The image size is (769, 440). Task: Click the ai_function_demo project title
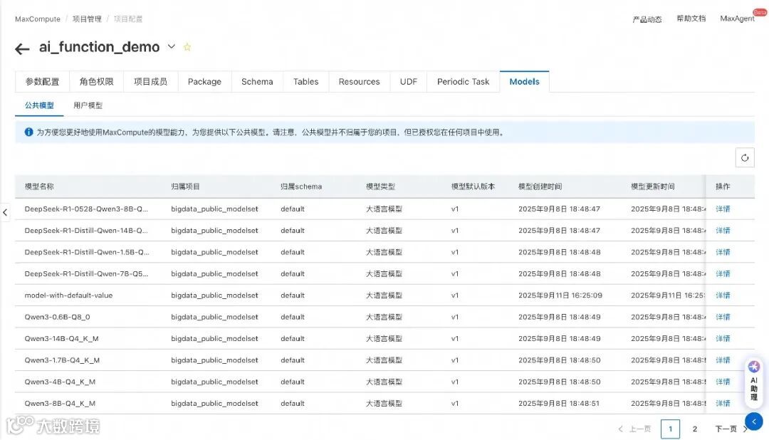pyautogui.click(x=100, y=47)
